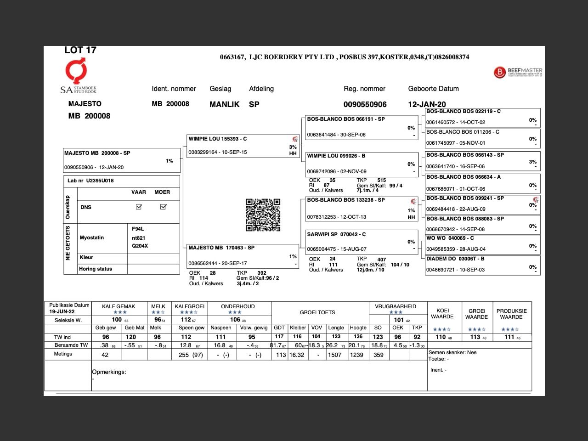The width and height of the screenshot is (588, 441).
Task: Click the star rating under KALF GEMAK
Action: pyautogui.click(x=119, y=312)
